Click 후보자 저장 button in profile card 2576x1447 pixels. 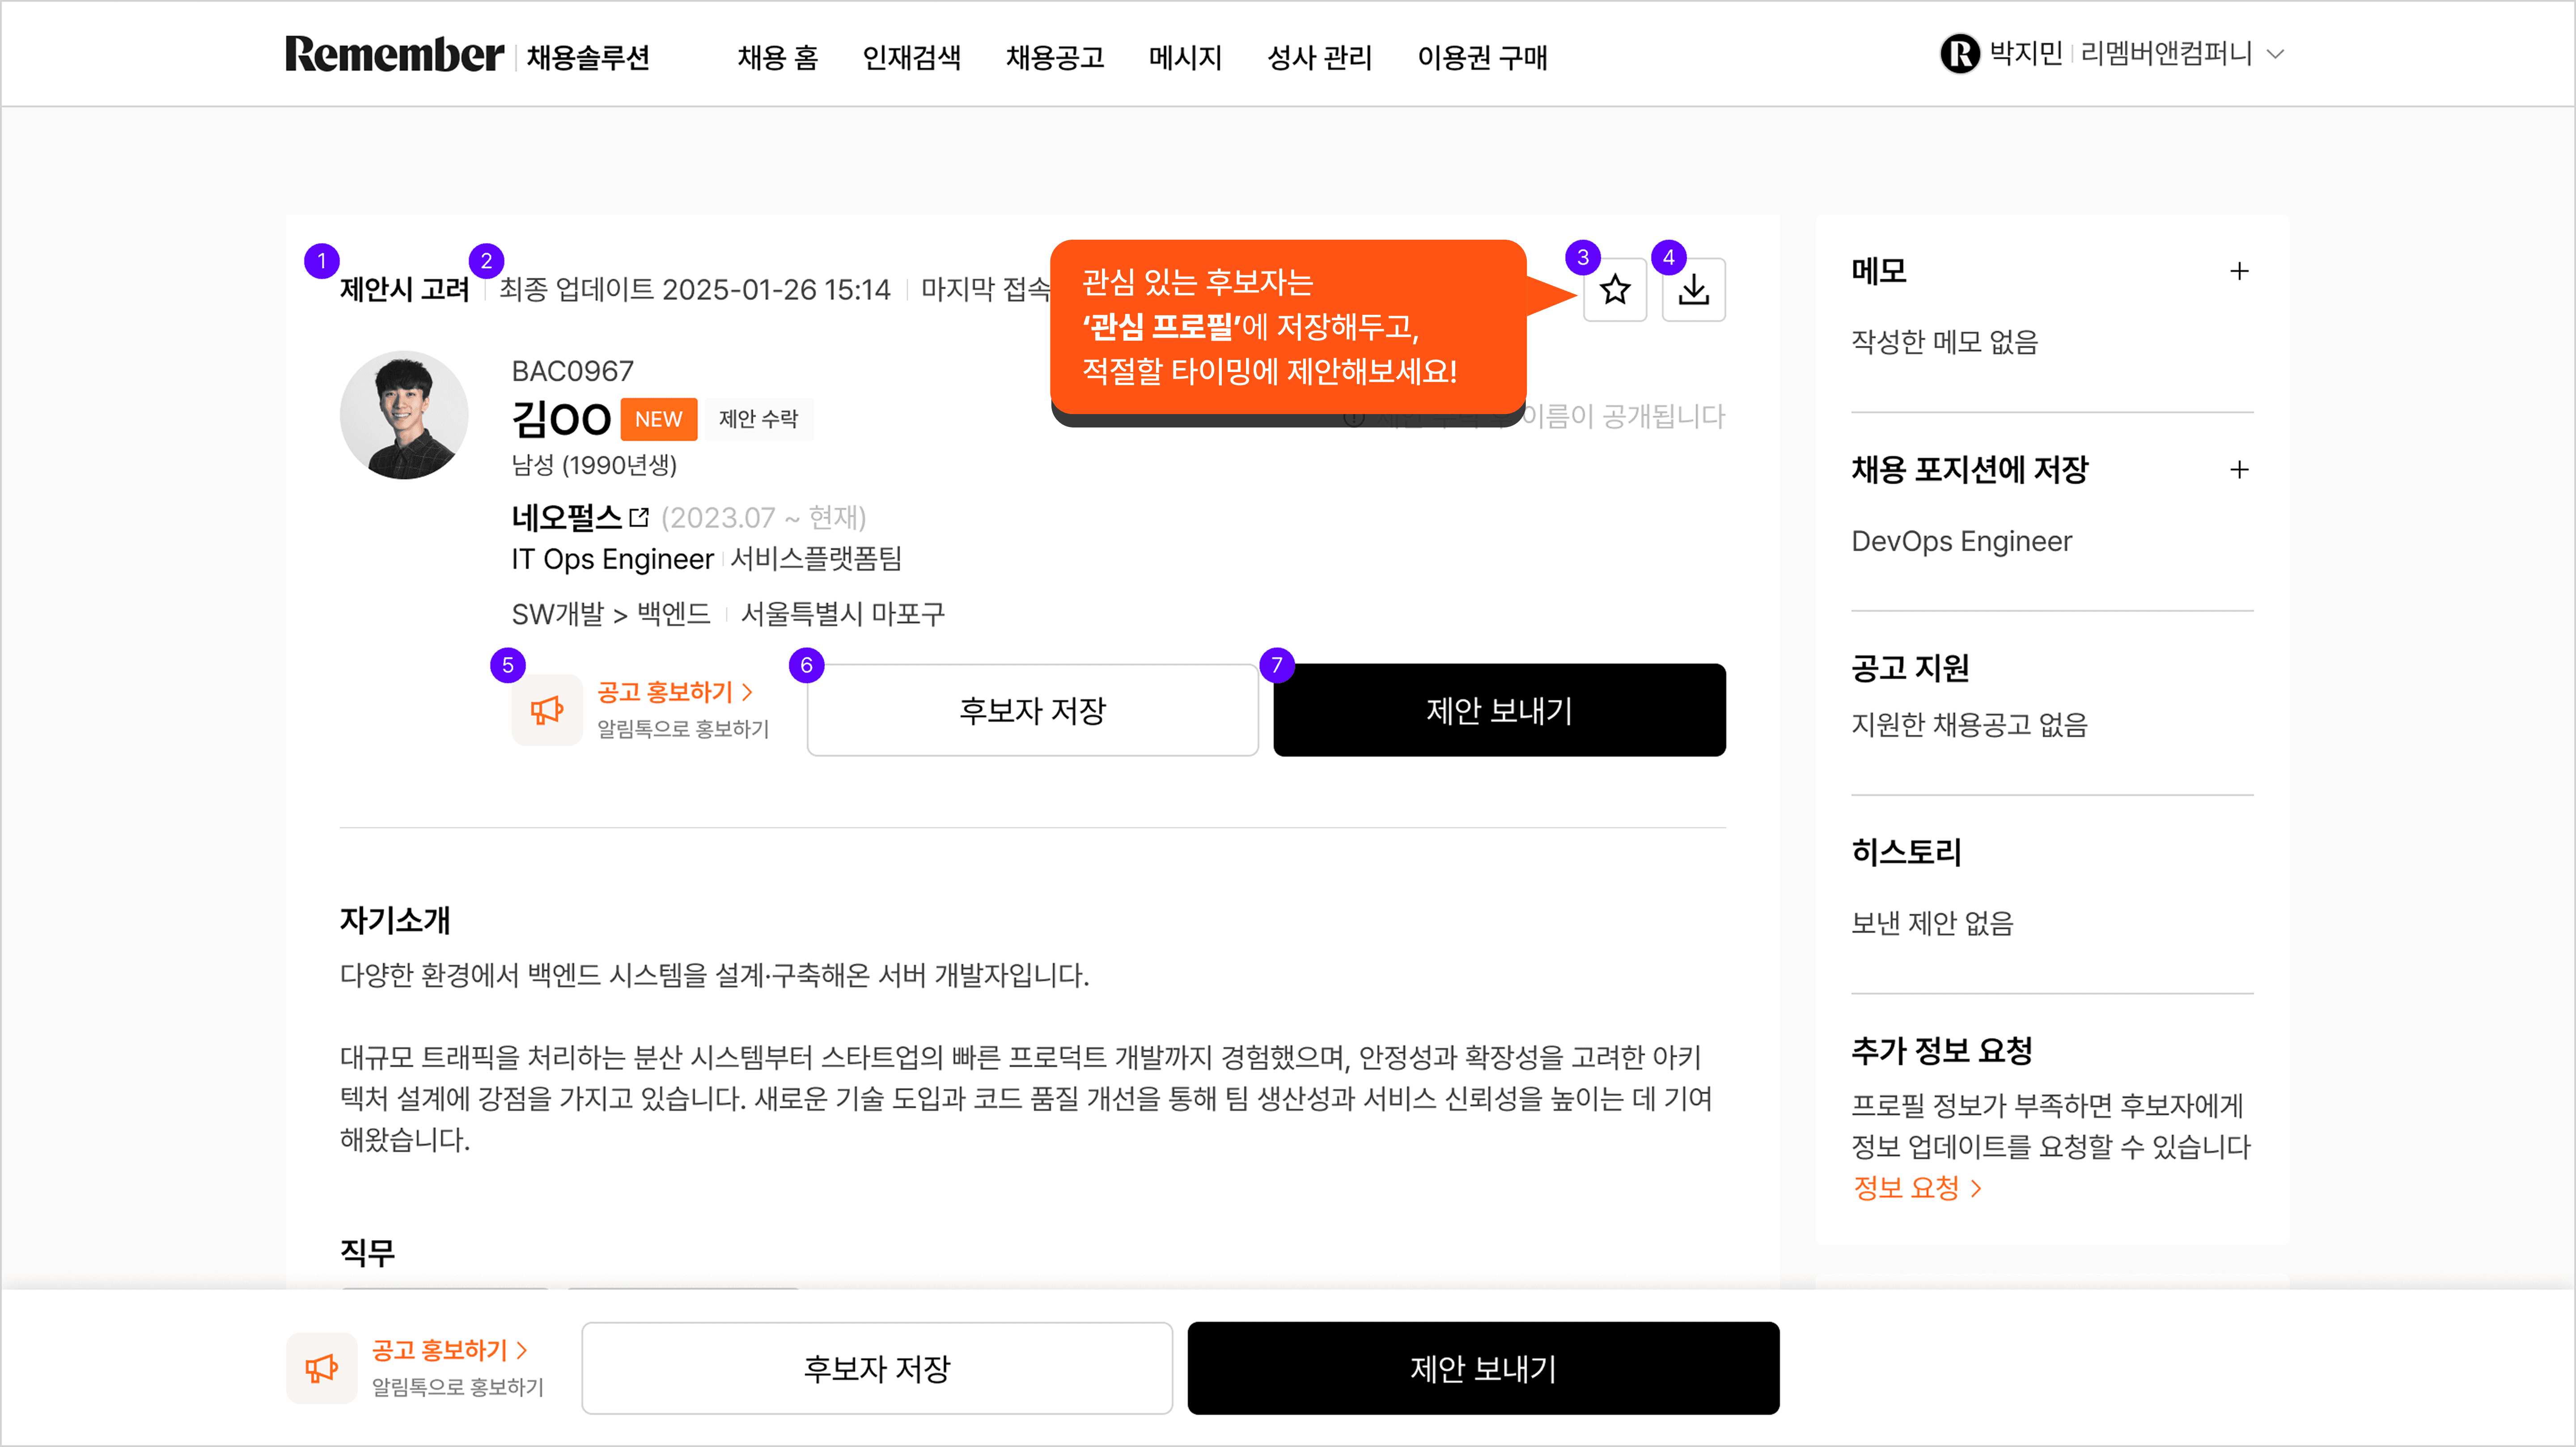[1032, 710]
